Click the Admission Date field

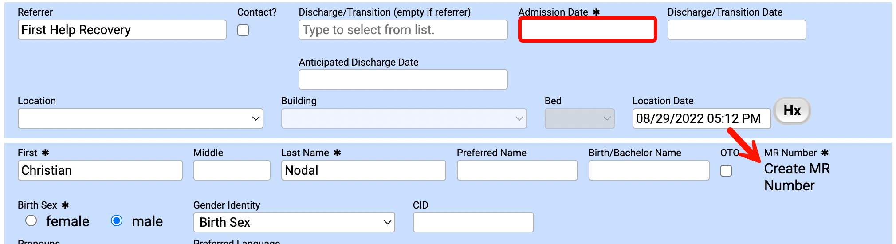(587, 30)
